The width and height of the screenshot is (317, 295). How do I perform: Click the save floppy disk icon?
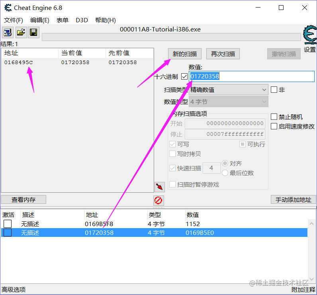[33, 33]
